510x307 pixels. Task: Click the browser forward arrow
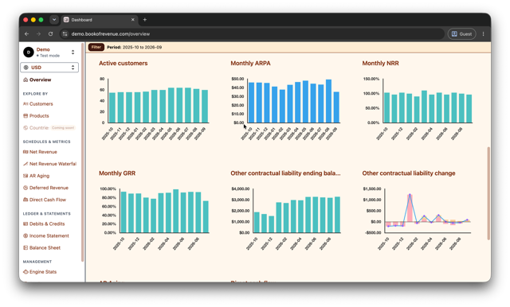(38, 34)
